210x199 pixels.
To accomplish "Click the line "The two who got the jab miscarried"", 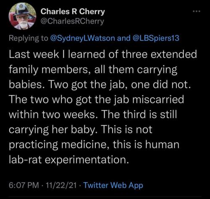I will point(97,100).
